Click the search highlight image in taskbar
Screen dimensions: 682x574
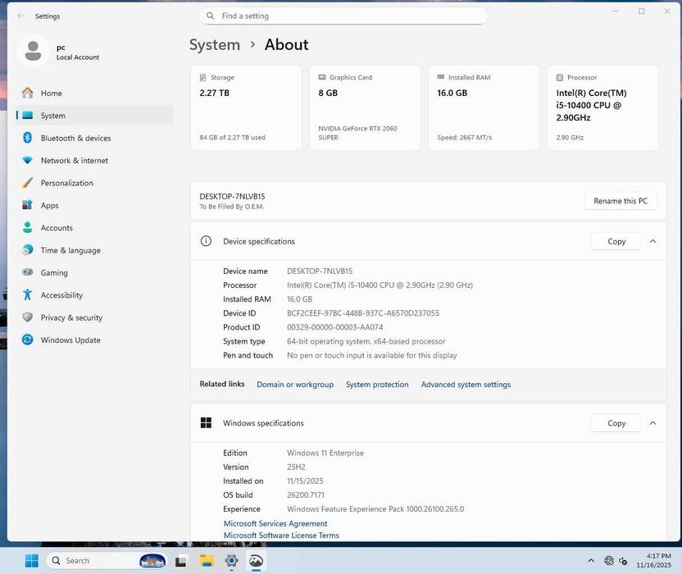pyautogui.click(x=152, y=561)
